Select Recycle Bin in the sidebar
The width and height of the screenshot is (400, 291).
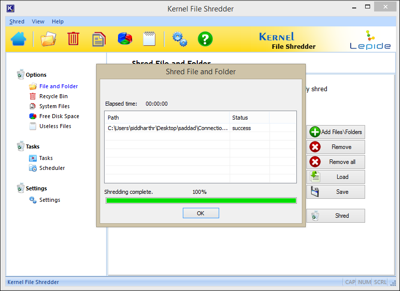click(x=53, y=96)
